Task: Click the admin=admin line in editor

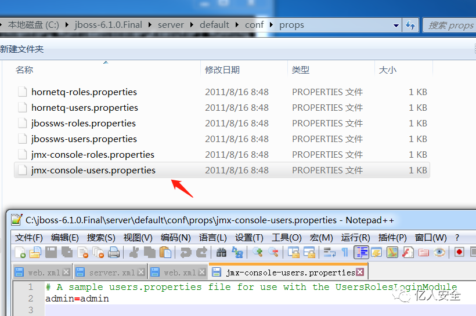Action: point(77,299)
